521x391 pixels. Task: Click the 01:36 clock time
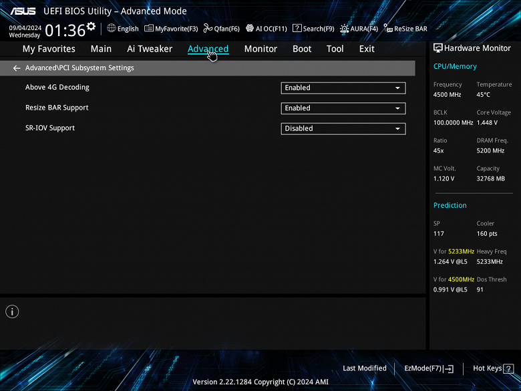point(65,31)
